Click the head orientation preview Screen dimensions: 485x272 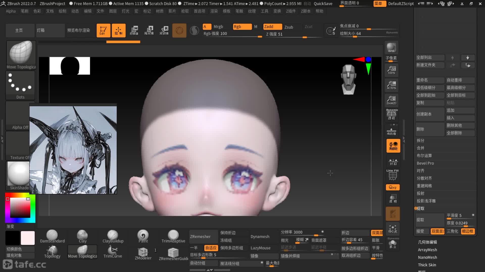(349, 79)
